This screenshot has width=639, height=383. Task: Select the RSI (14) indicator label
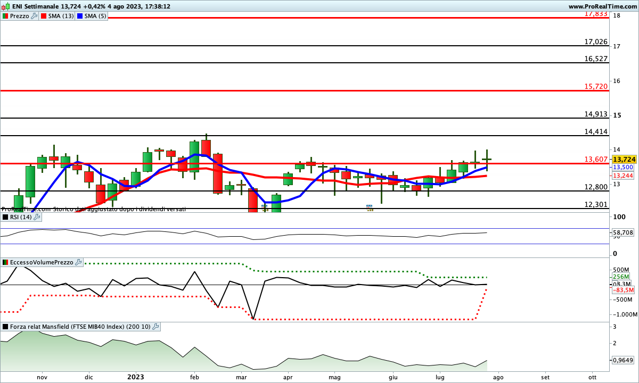click(21, 217)
